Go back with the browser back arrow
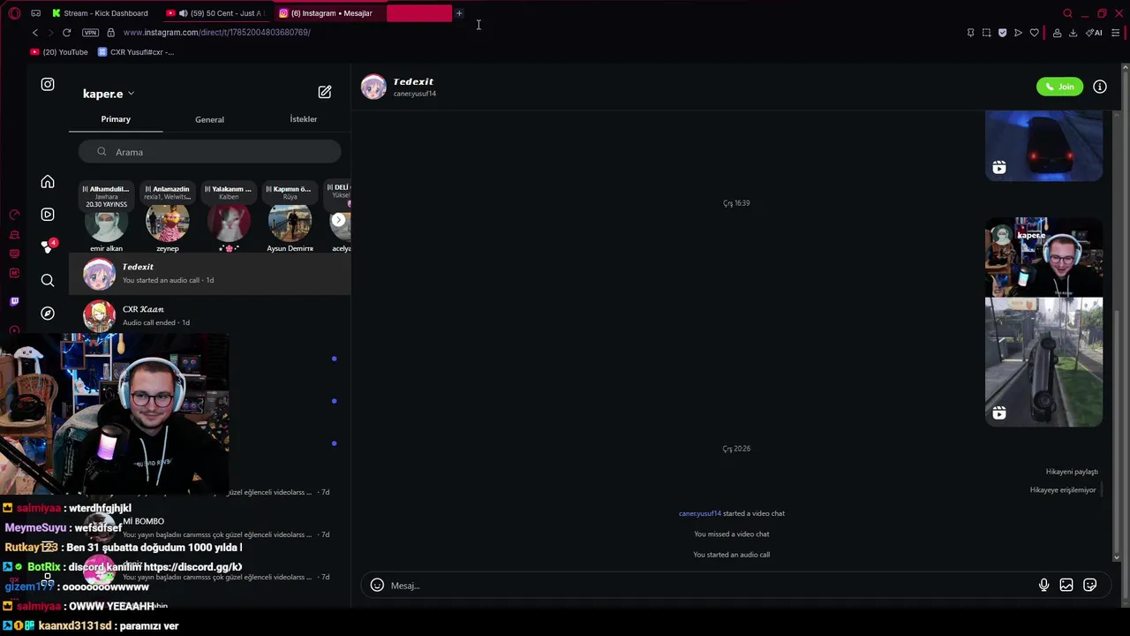The image size is (1130, 636). click(x=35, y=33)
